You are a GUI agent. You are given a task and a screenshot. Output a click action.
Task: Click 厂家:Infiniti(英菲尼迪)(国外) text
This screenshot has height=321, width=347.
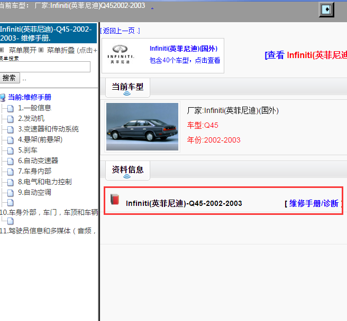pos(233,110)
